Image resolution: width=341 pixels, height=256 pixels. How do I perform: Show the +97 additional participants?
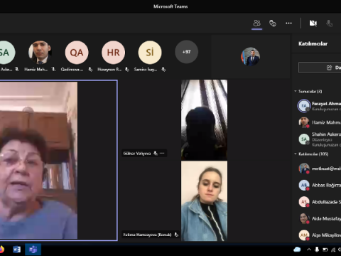pos(186,52)
